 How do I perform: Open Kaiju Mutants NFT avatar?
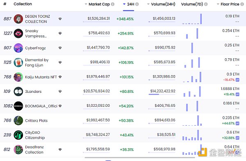coord(18,77)
